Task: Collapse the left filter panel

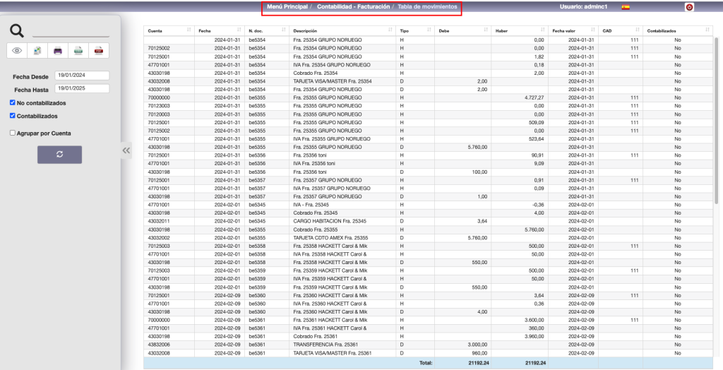Action: point(126,150)
